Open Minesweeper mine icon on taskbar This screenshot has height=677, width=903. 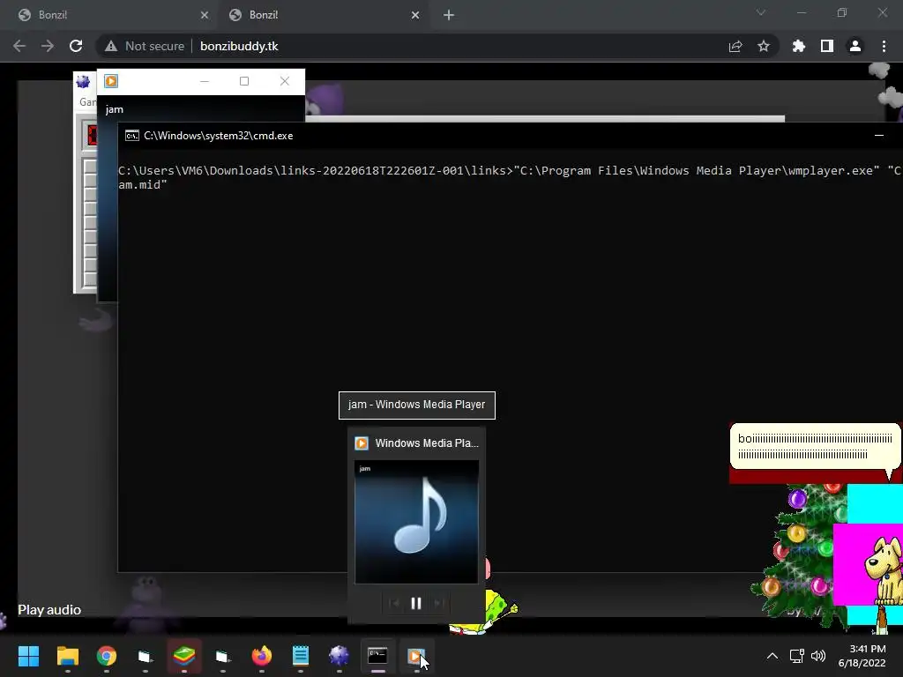click(340, 656)
